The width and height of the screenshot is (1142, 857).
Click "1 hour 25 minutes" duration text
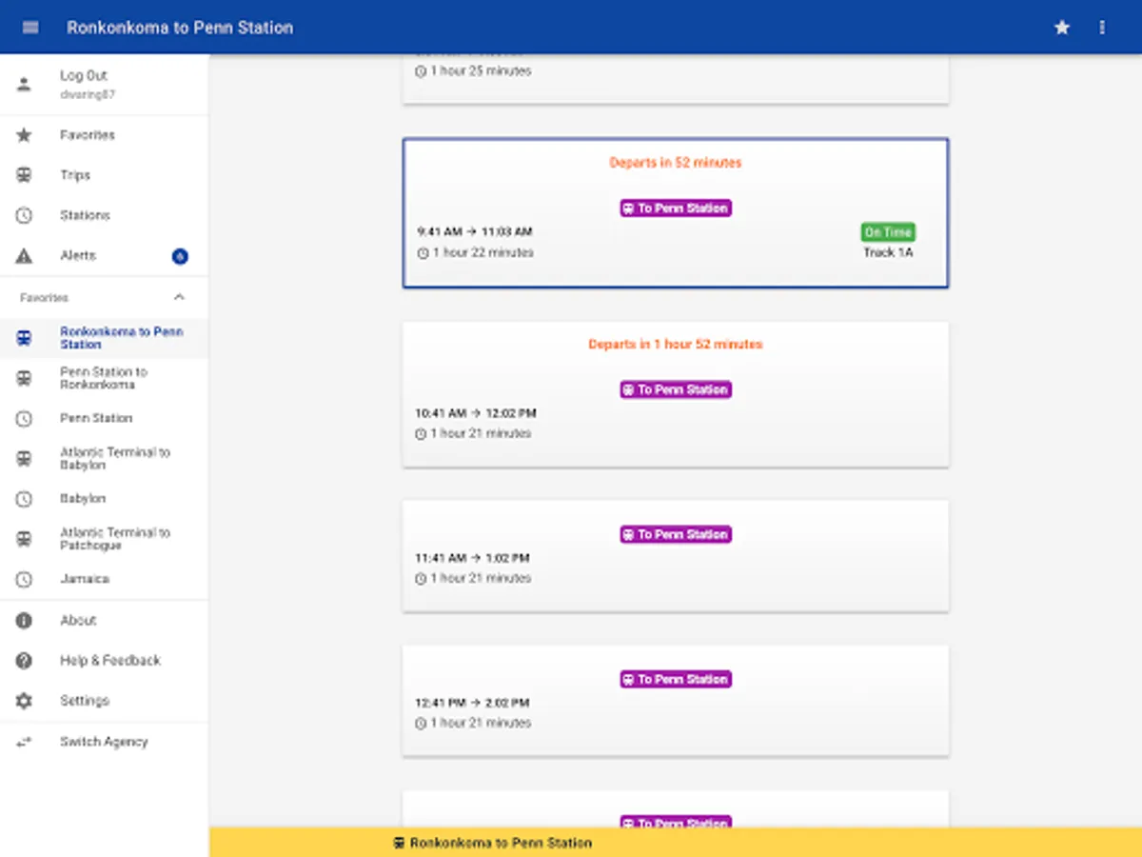coord(481,71)
